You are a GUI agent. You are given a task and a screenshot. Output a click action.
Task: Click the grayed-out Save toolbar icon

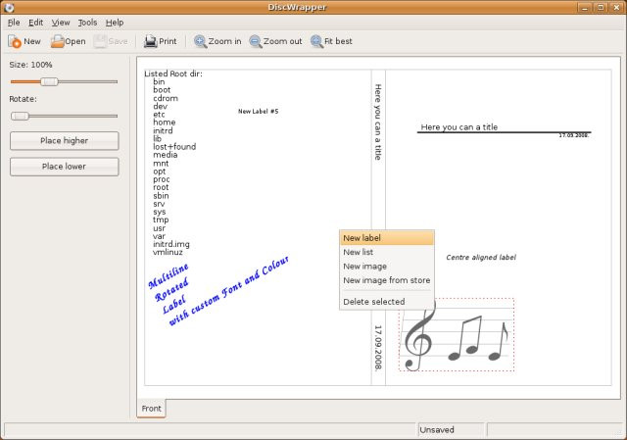pos(101,41)
